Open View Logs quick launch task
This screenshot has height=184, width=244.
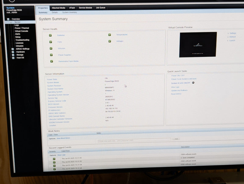pos(175,87)
